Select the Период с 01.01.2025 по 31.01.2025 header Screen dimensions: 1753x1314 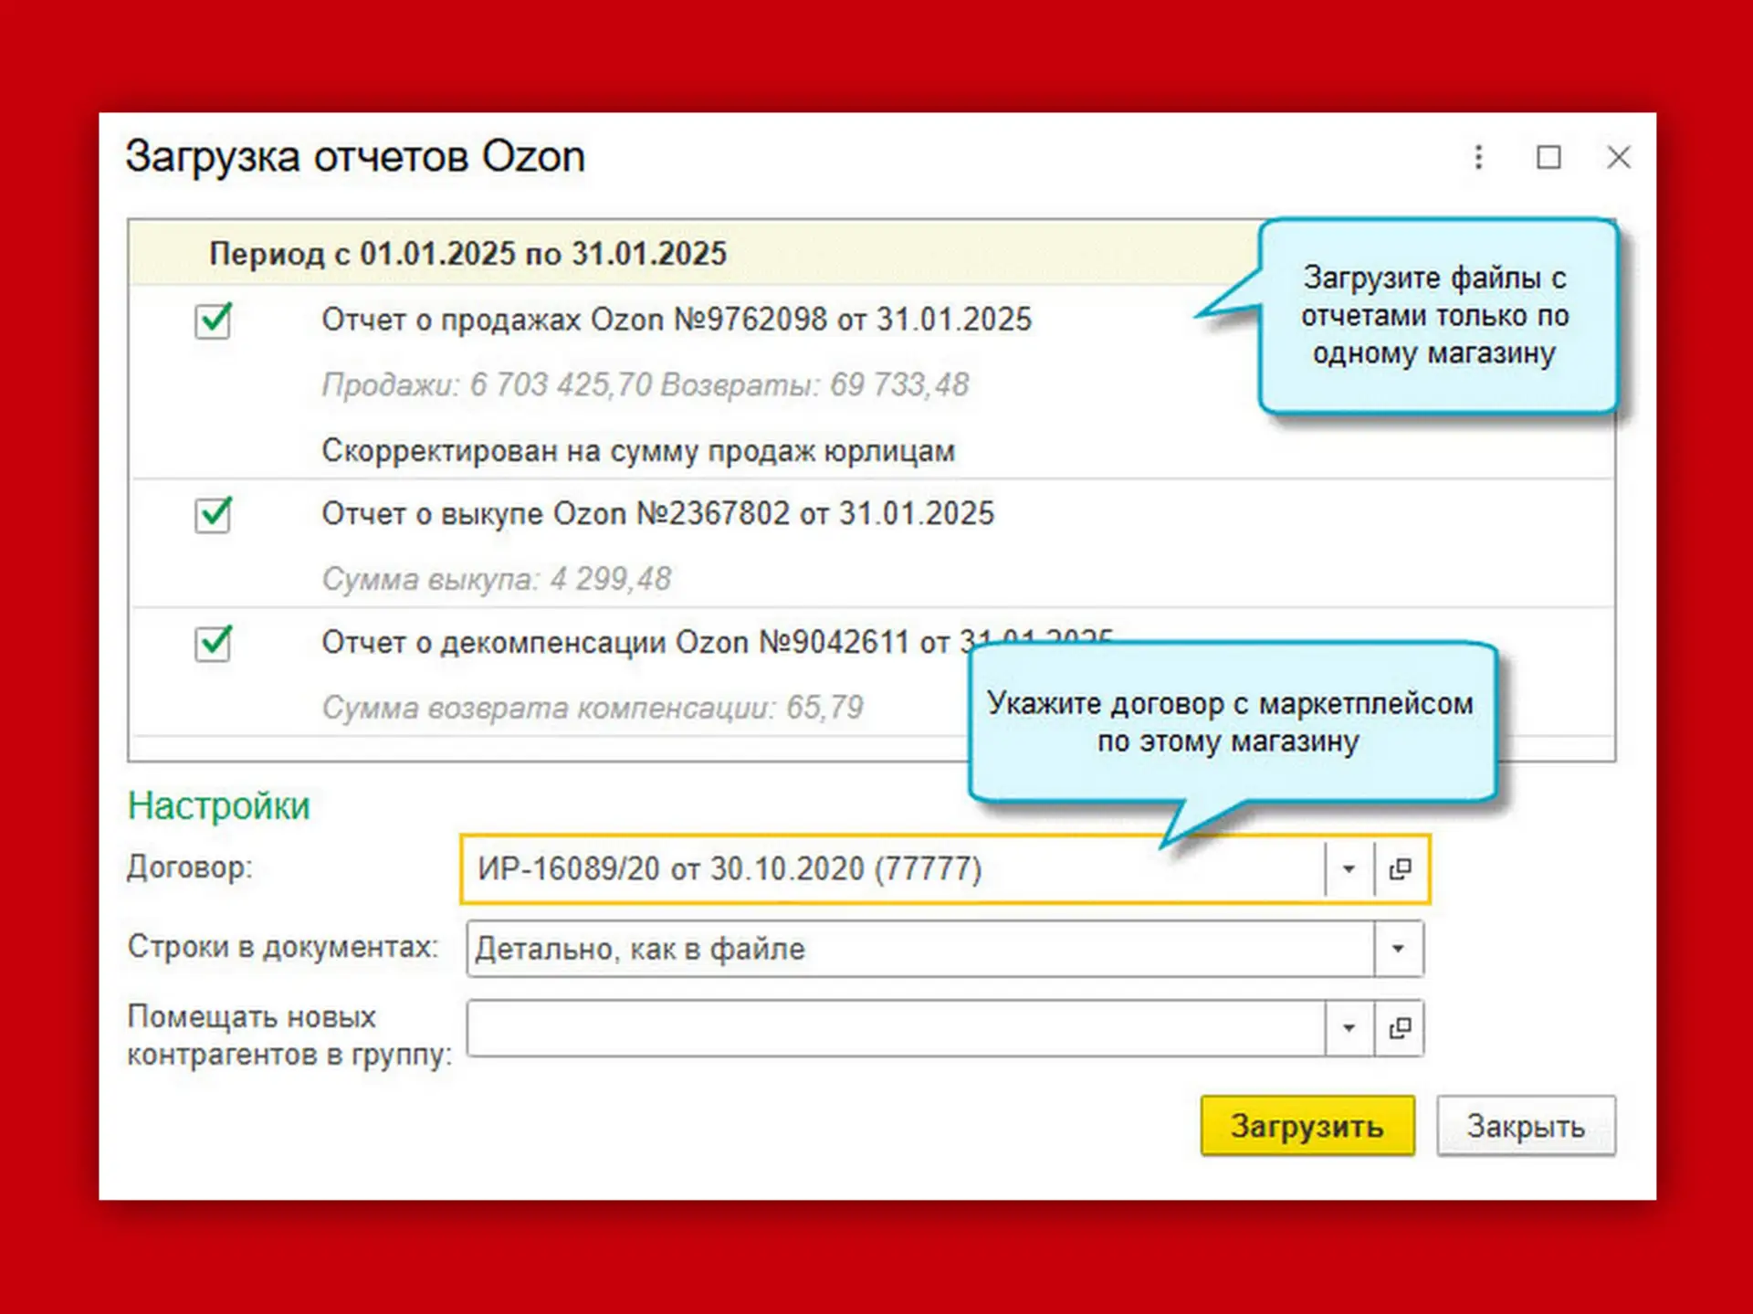coord(467,253)
